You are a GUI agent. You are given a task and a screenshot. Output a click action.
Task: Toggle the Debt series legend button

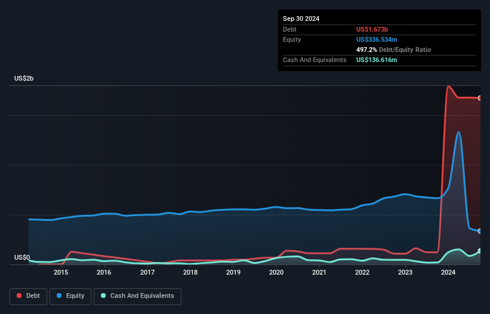click(29, 296)
